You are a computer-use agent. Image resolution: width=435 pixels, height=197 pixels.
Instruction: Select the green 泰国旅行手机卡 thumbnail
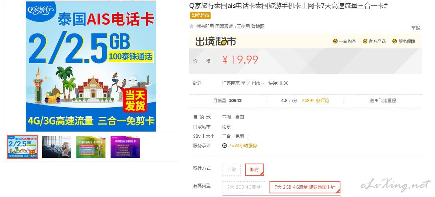pyautogui.click(x=91, y=147)
